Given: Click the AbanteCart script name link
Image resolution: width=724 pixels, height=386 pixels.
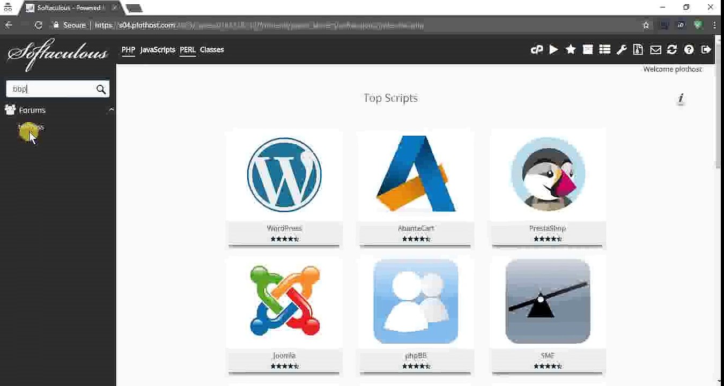Looking at the screenshot, I should 416,228.
